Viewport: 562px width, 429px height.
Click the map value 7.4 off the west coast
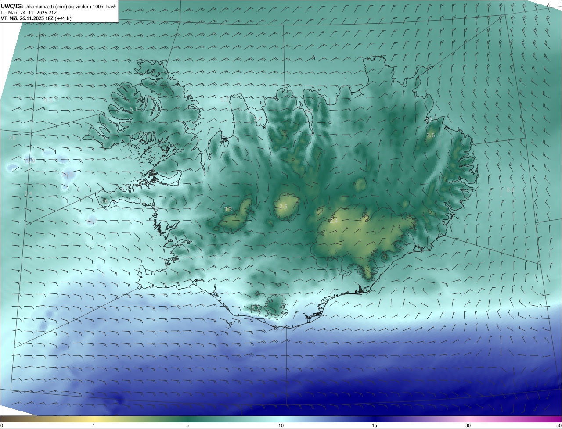29,194
